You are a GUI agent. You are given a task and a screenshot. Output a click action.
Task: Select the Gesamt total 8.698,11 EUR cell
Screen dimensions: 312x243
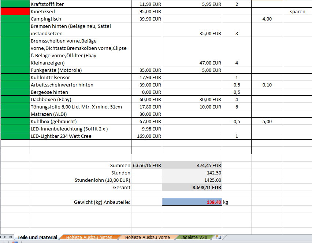tap(192, 187)
